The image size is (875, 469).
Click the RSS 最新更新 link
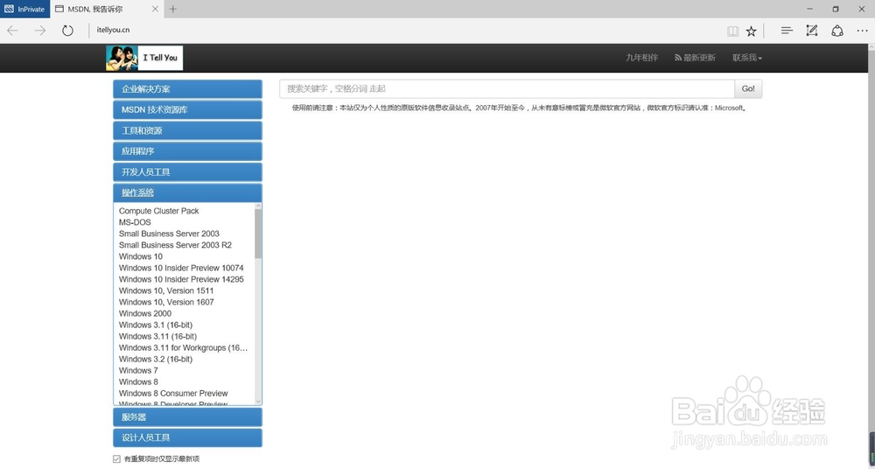point(695,58)
